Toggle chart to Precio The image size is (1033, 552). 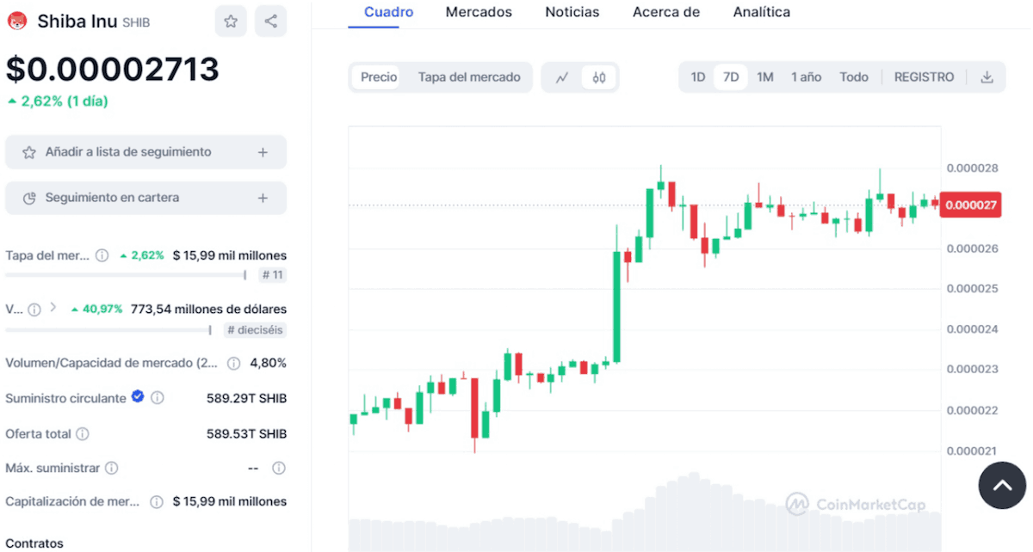(379, 77)
